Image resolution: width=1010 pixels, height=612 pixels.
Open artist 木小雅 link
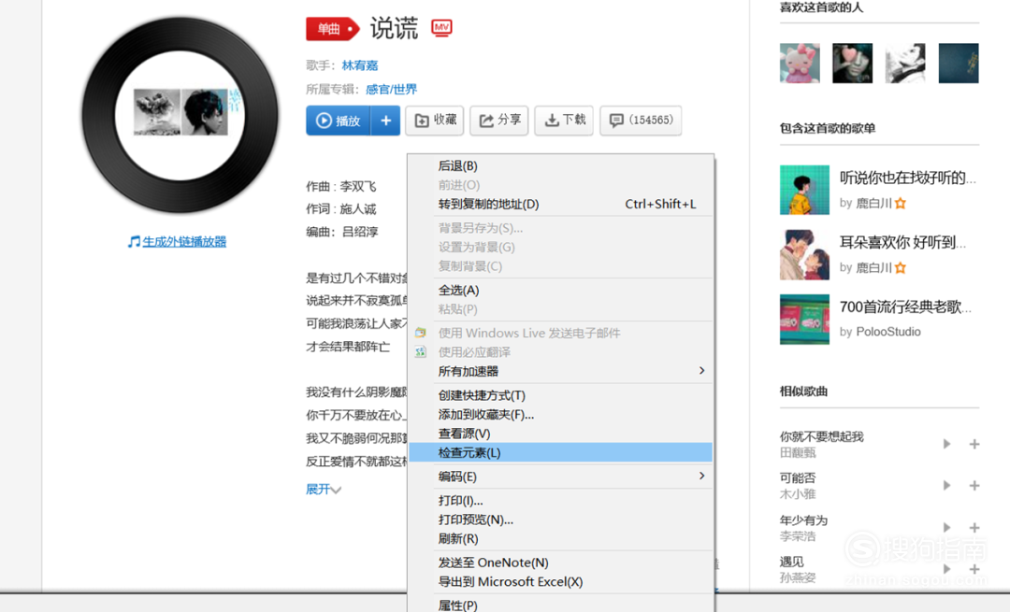[798, 494]
